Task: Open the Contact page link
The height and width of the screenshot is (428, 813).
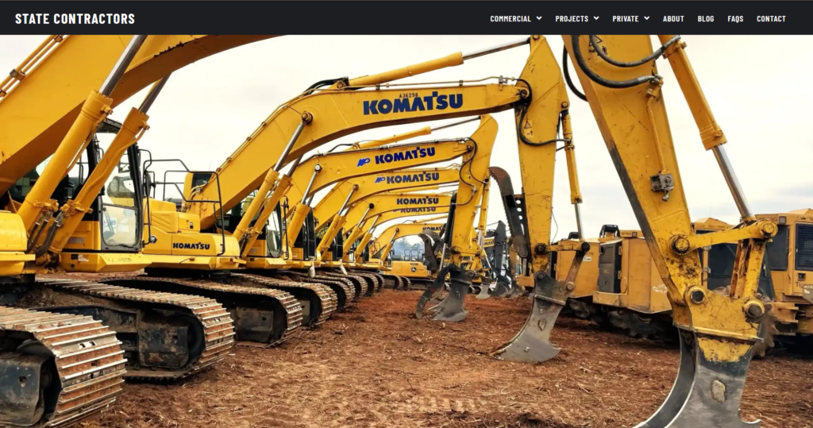Action: pos(771,18)
